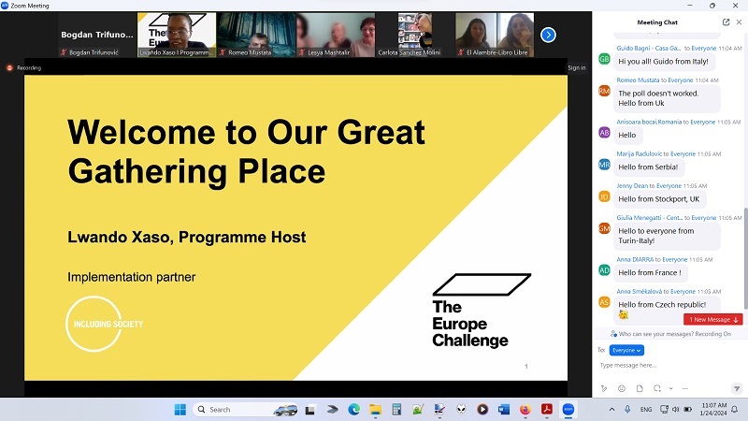
Task: Select El Alambre-Libro Libre video tile
Action: click(x=495, y=35)
